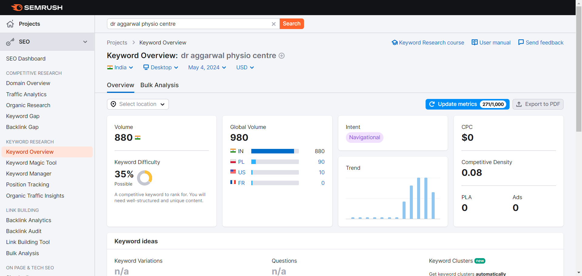
Task: Switch to the Overview tab
Action: [x=120, y=85]
